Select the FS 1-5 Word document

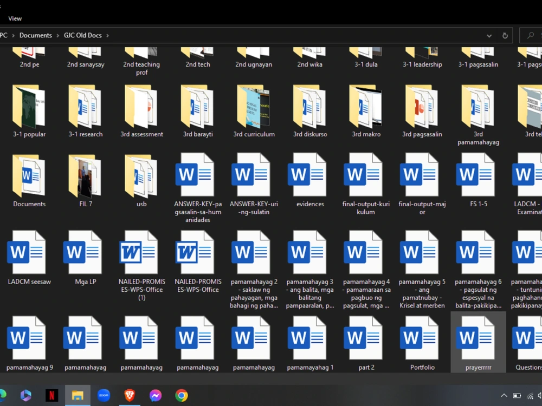point(479,180)
